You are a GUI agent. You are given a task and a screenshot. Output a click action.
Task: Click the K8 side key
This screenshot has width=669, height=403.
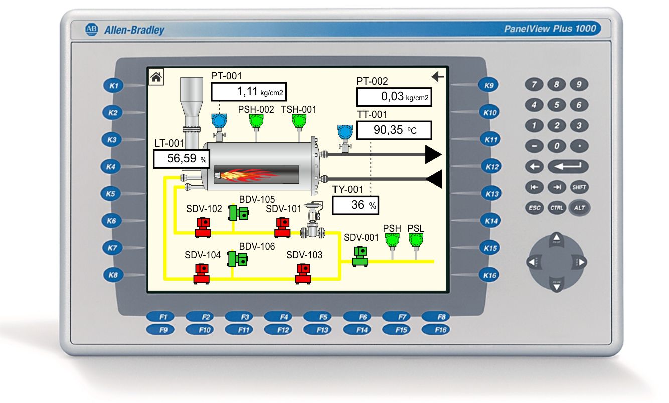coord(113,274)
